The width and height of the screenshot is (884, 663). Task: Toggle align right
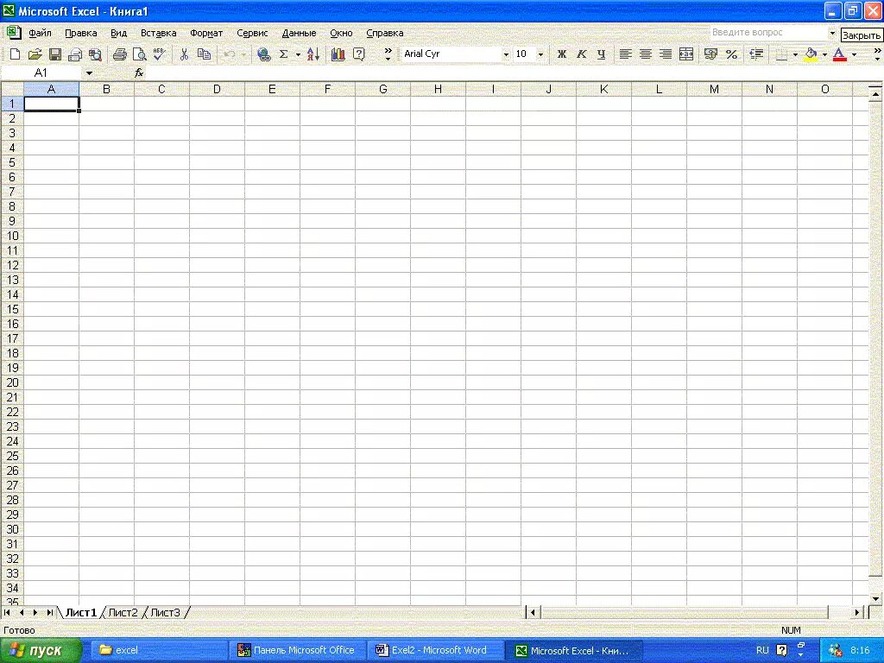pyautogui.click(x=666, y=54)
